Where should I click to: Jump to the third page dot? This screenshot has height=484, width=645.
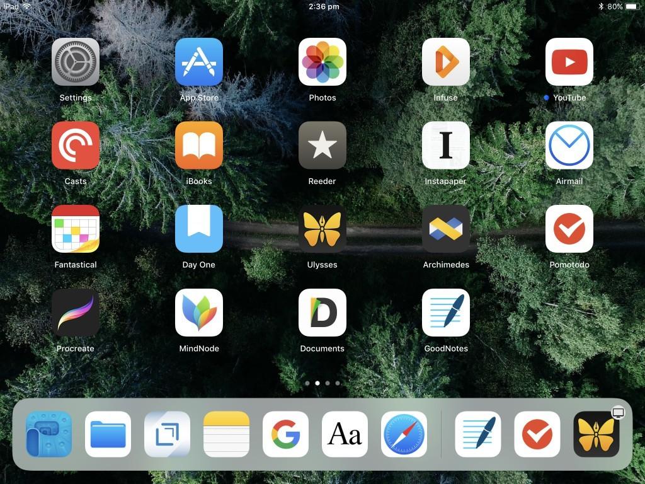[328, 383]
